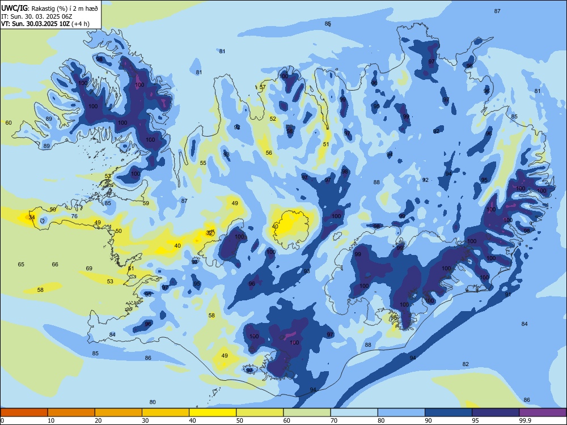Click the '99.9' legend tick label
Viewport: 567px width, 425px height.
point(524,420)
